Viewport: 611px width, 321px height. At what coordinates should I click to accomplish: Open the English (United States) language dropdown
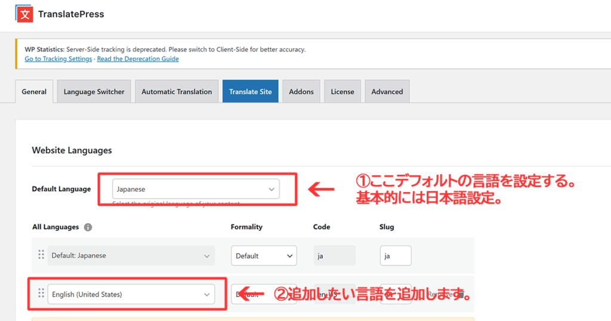click(131, 294)
